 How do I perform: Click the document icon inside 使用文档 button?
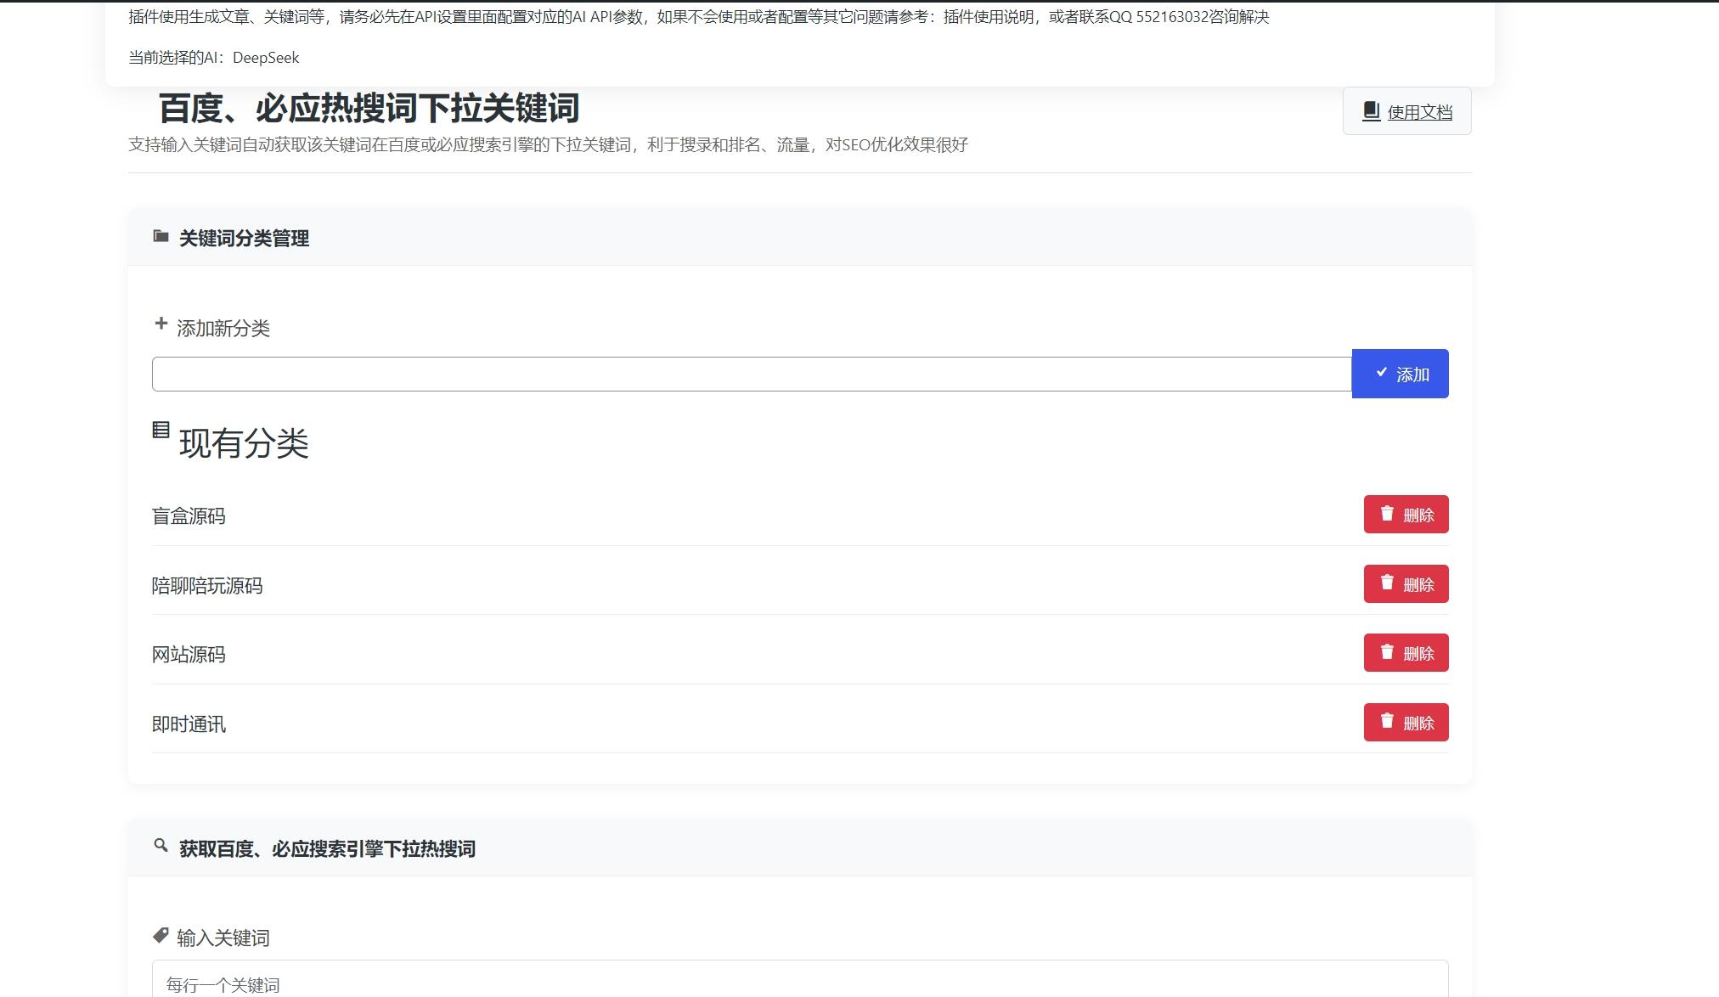tap(1370, 109)
